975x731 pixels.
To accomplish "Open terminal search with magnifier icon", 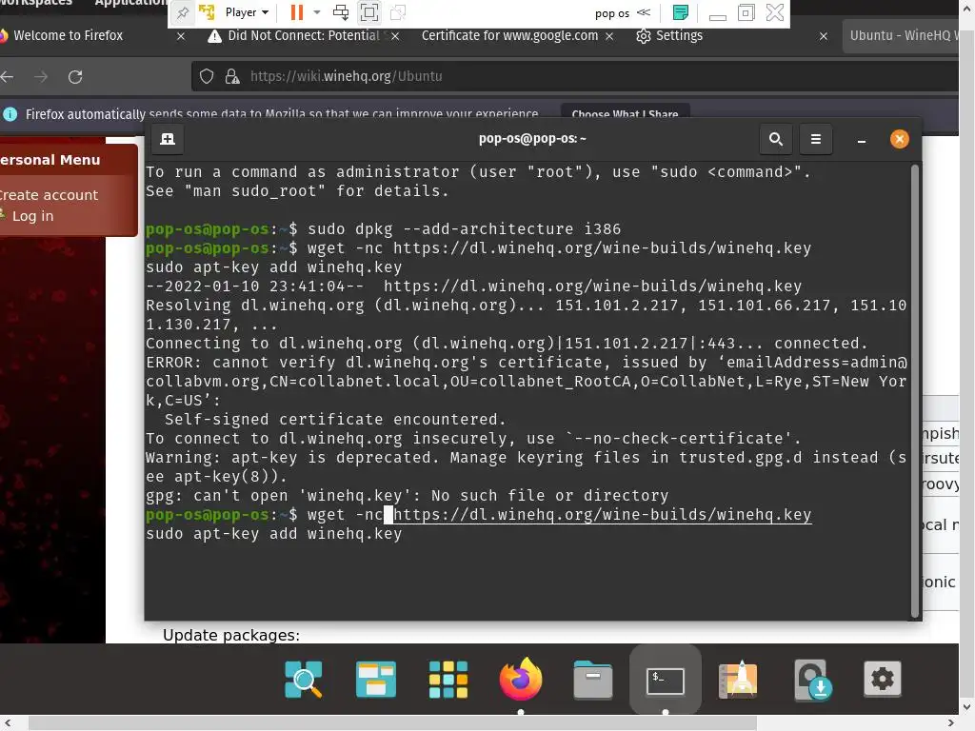I will click(775, 139).
